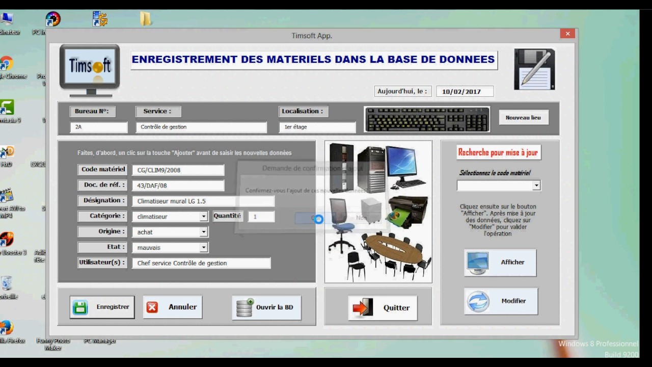Expand the Catégorie dropdown arrow
The height and width of the screenshot is (367, 652).
[203, 217]
